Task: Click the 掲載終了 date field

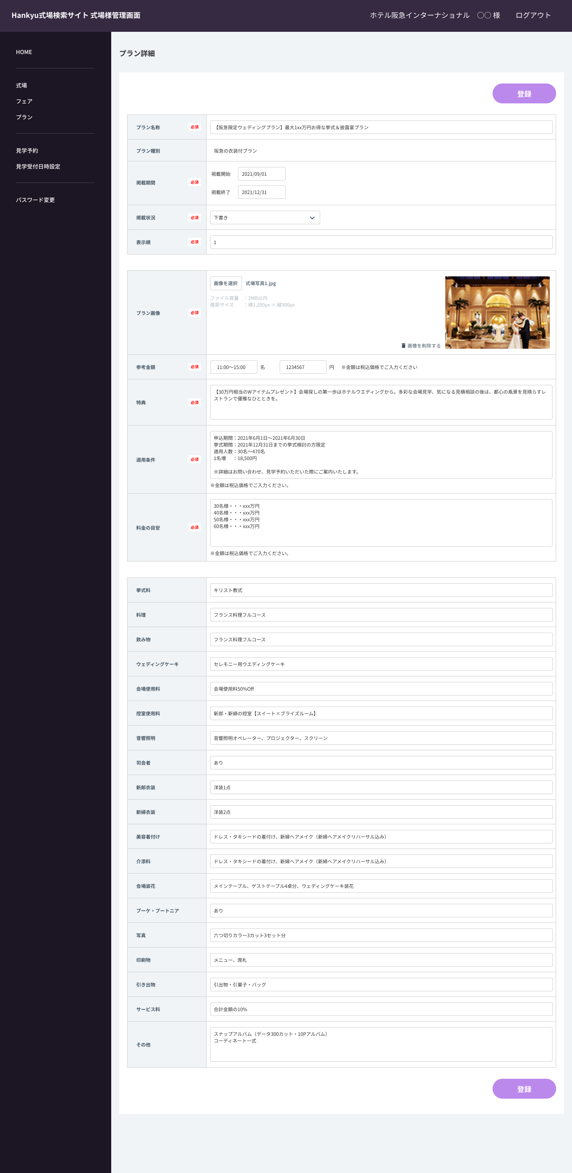Action: pos(261,192)
